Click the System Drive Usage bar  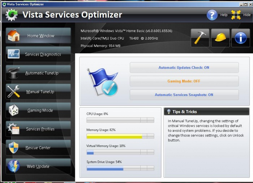pyautogui.click(x=120, y=168)
